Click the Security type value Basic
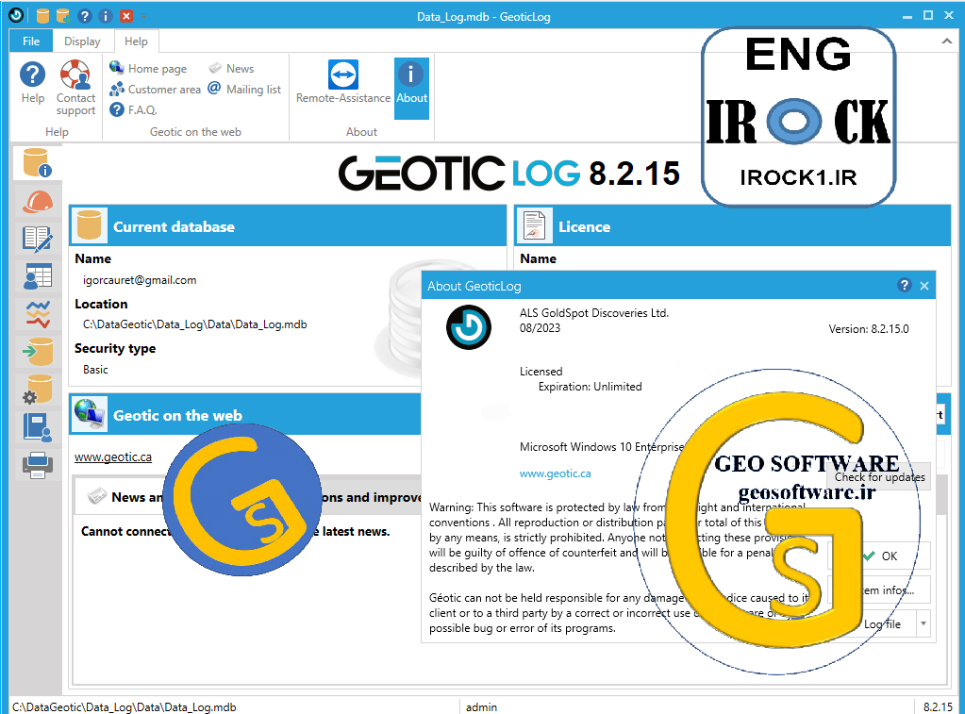965x714 pixels. tap(95, 370)
